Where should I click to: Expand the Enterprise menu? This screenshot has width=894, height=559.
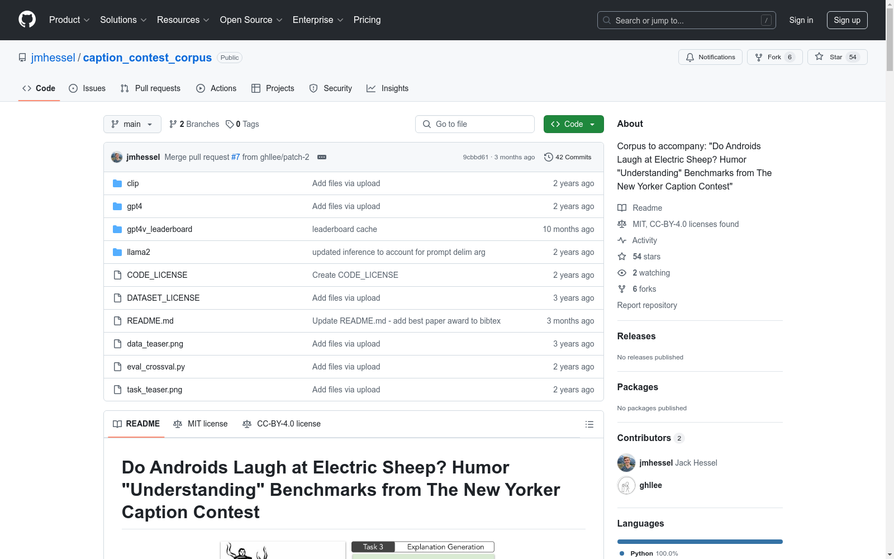(x=318, y=20)
